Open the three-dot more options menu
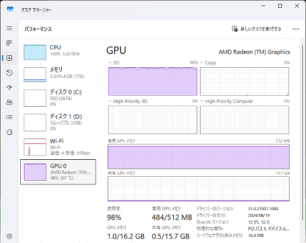 point(296,29)
